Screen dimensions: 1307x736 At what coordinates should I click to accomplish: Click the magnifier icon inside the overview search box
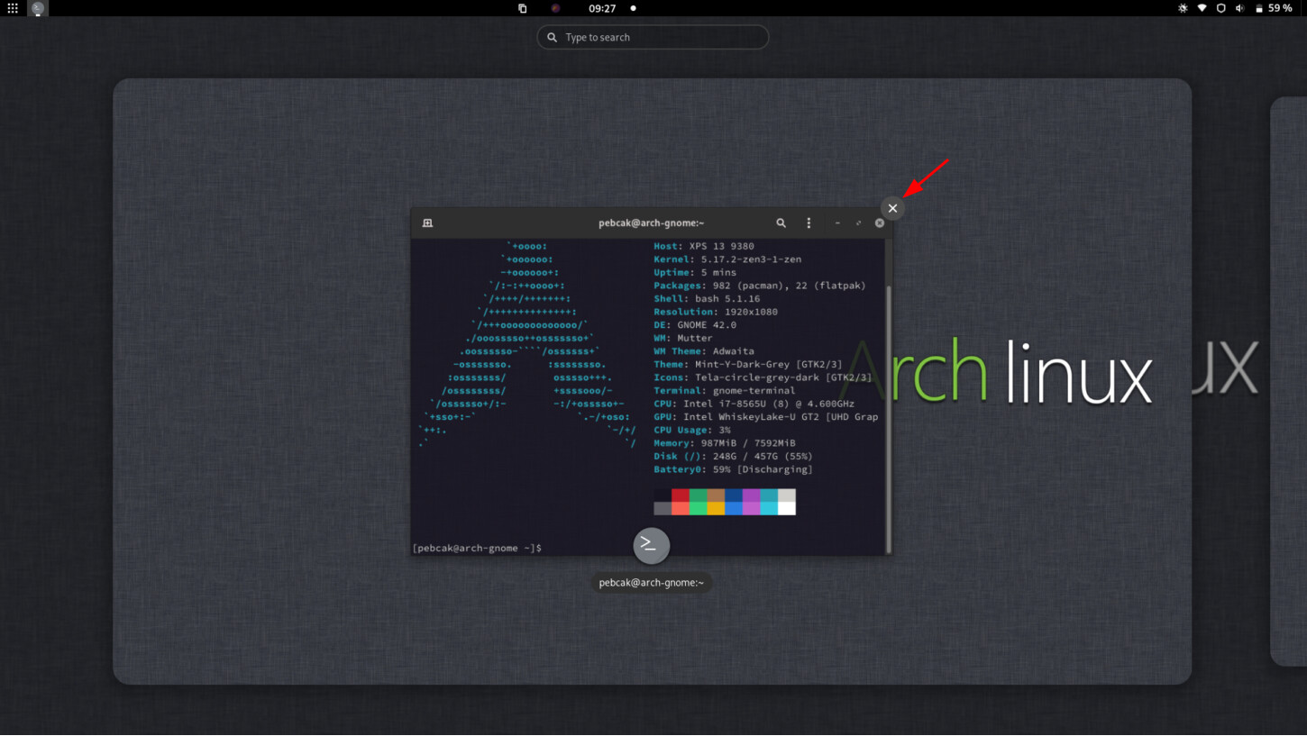click(552, 37)
